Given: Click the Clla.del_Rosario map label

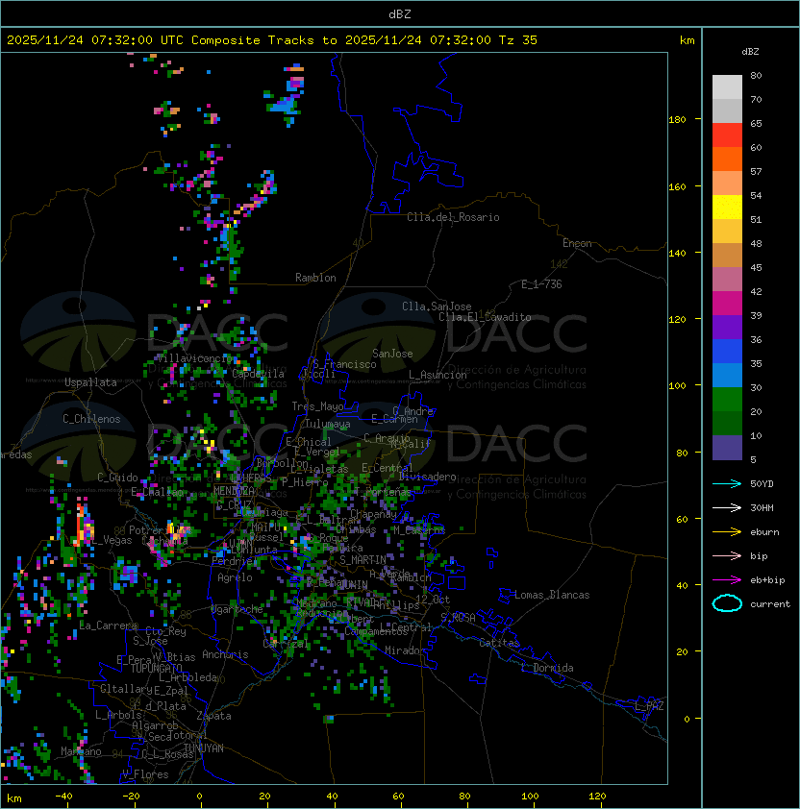Looking at the screenshot, I should pyautogui.click(x=453, y=217).
